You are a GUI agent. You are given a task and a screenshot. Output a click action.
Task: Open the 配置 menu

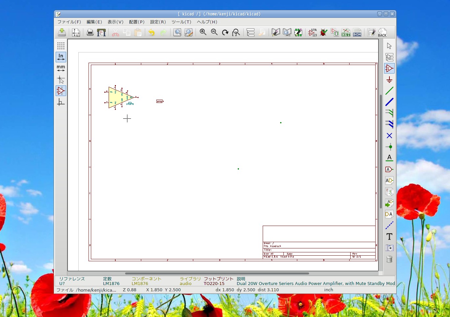coord(136,22)
